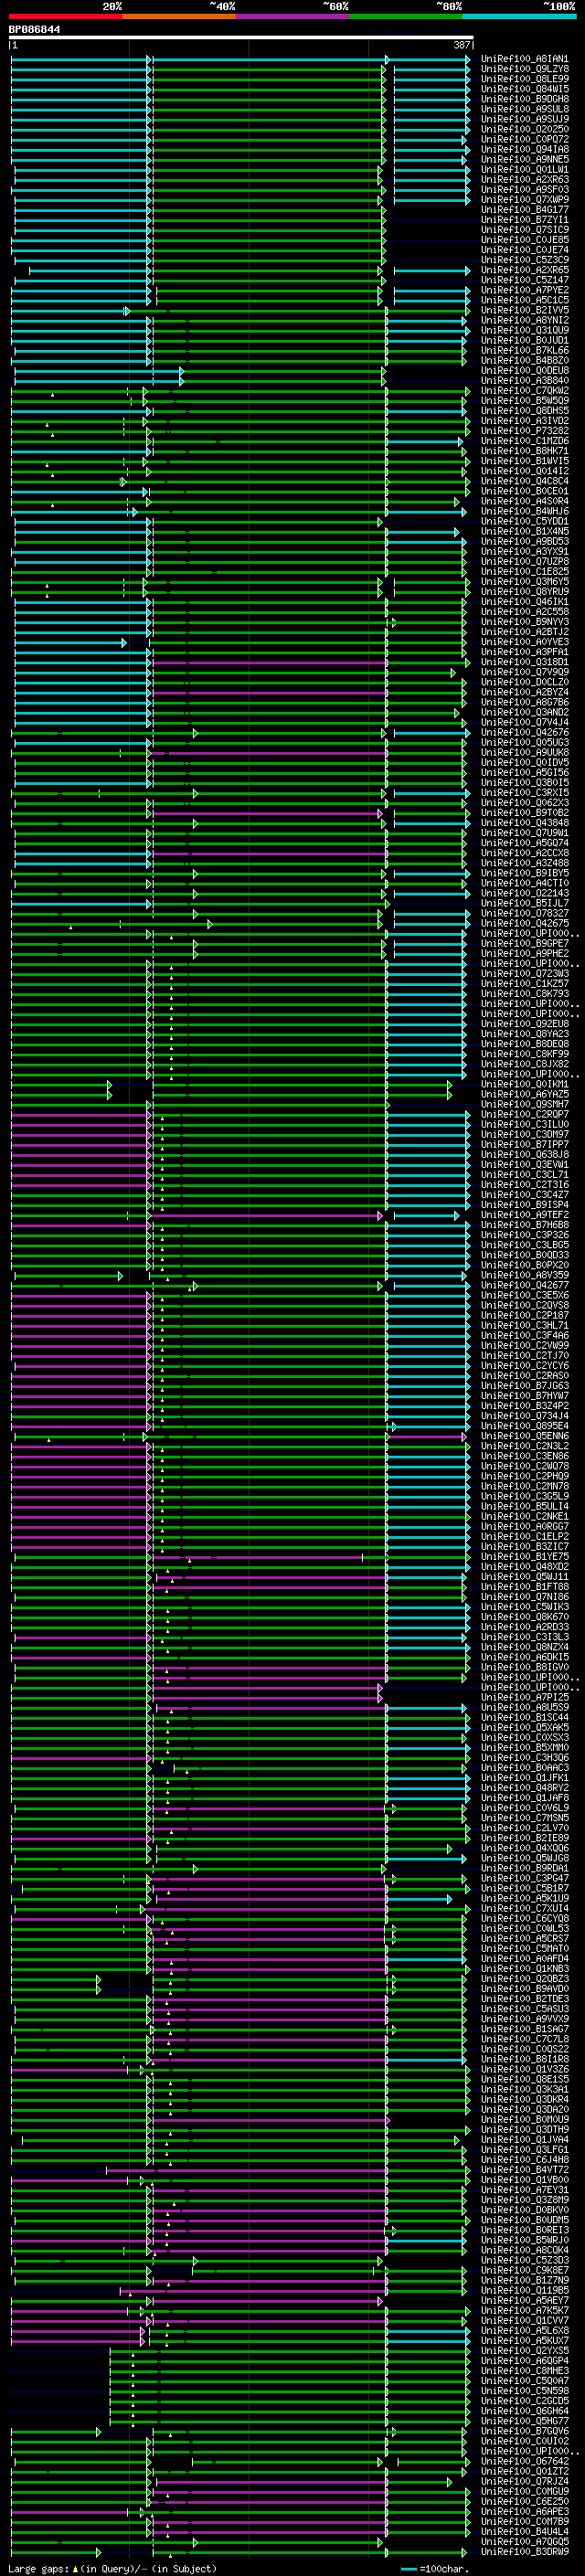Select the UniRef100_Q7SIC9 label

pos(525,230)
